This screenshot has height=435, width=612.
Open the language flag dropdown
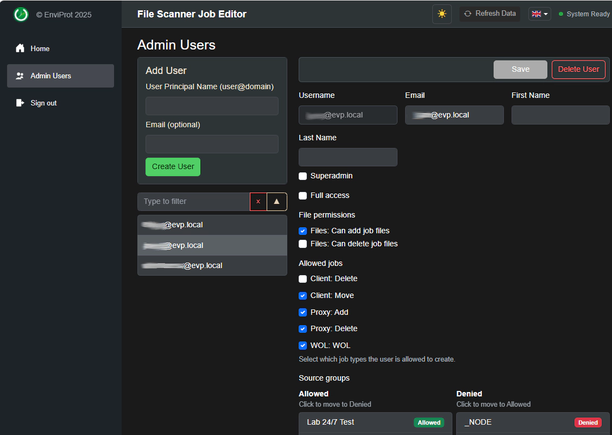click(539, 14)
